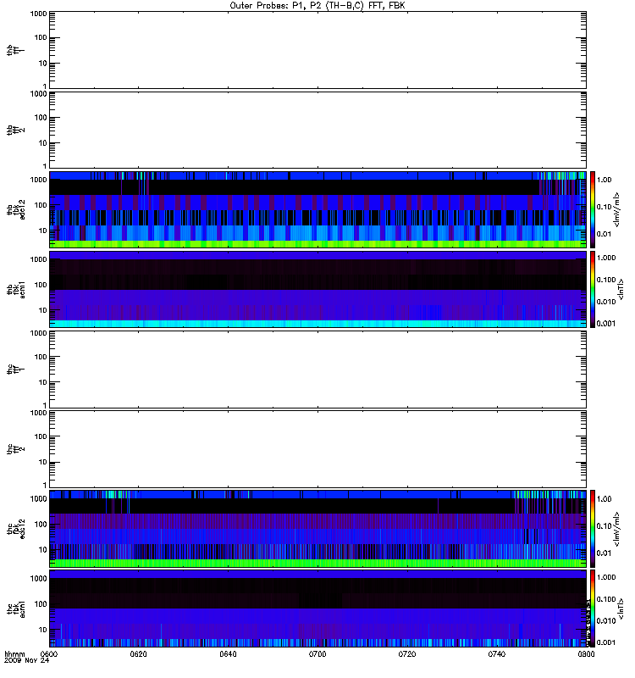Click the 0.100 value on thb scm1 color bar
The image size is (635, 678).
606,280
